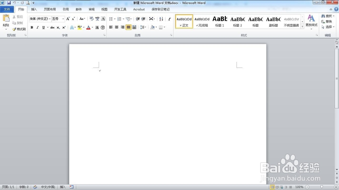Click the Copy (复制) icon
The width and height of the screenshot is (339, 190).
click(x=14, y=23)
